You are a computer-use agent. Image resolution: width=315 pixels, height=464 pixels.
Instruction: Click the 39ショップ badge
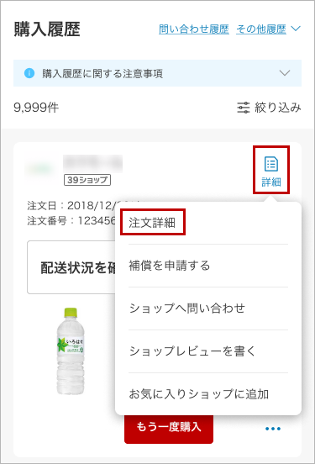(x=87, y=180)
